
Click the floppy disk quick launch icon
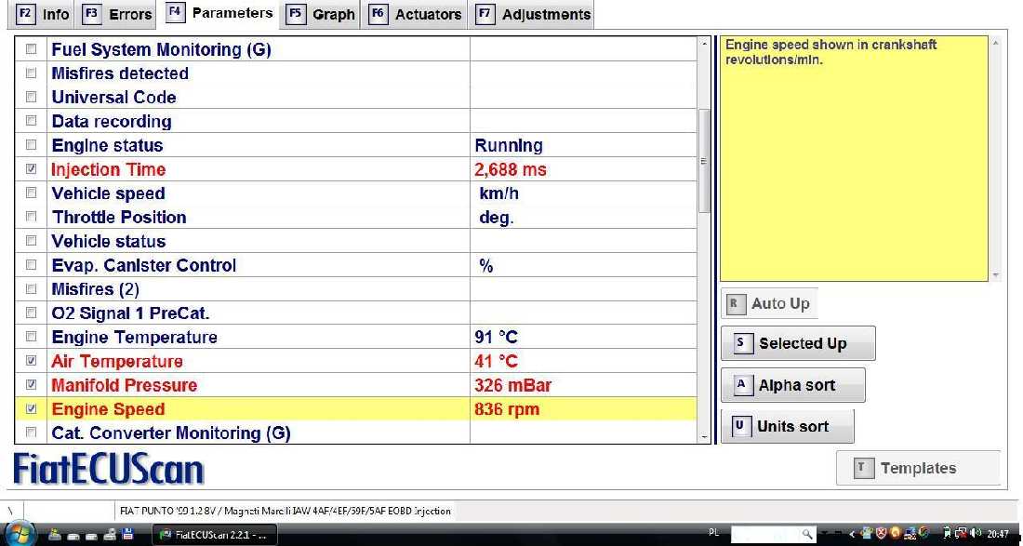pyautogui.click(x=128, y=534)
